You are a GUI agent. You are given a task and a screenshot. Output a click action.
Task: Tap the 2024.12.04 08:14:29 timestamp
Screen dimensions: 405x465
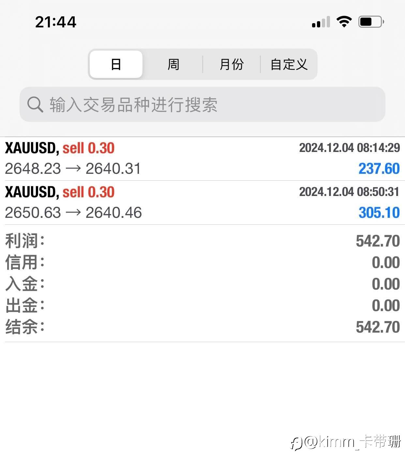(x=349, y=148)
